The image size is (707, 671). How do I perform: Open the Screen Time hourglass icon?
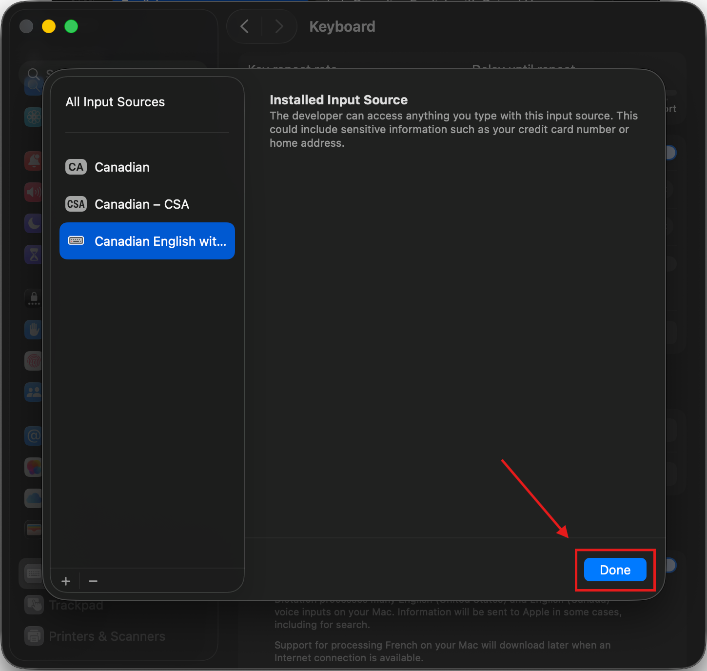[33, 255]
